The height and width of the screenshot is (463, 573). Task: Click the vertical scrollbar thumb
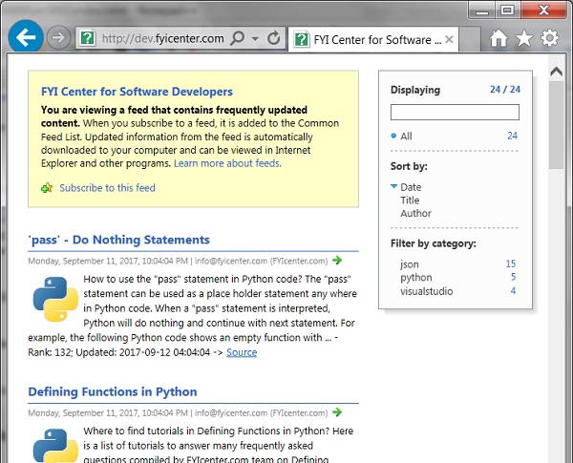tap(556, 125)
